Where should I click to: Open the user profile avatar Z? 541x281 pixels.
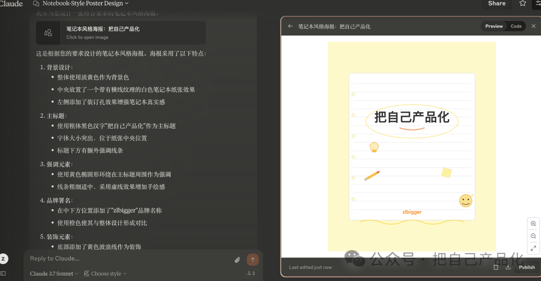tap(4, 258)
